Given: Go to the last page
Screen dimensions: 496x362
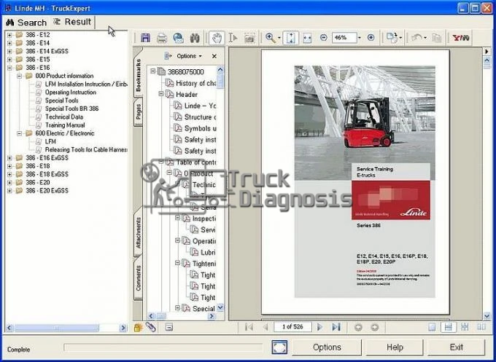Looking at the screenshot, I should pos(336,327).
